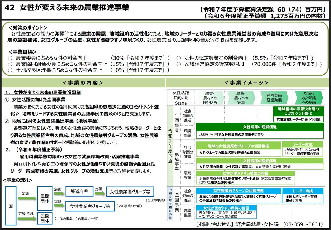
Task: Click blue header '女性農業者グループの活動推進'
Action: (238, 191)
